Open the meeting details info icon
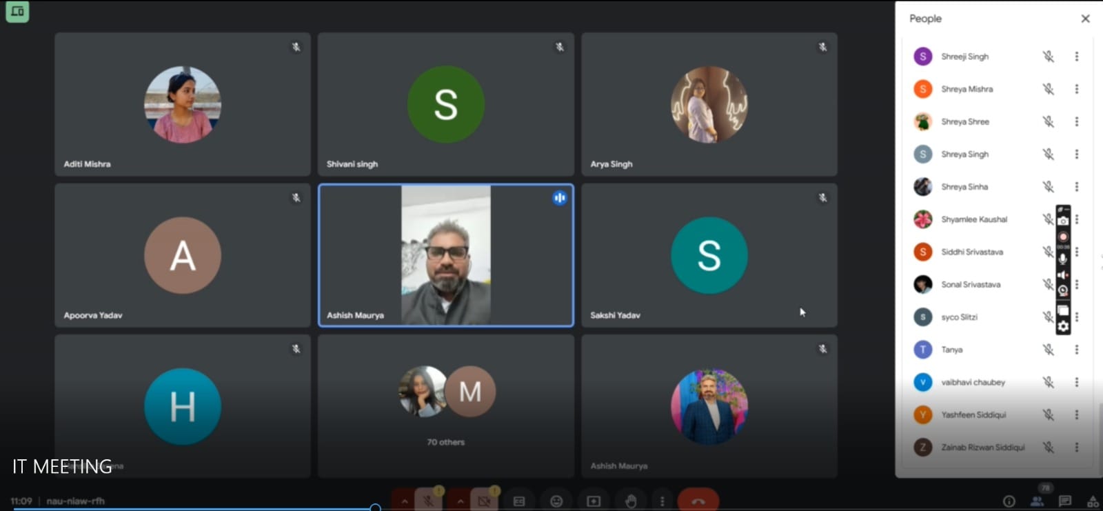Viewport: 1103px width, 511px height. (1009, 501)
